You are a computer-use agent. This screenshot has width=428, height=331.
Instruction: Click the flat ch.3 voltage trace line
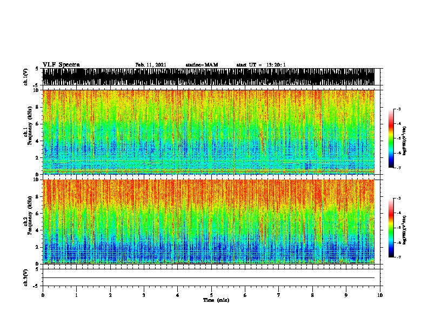(209, 278)
